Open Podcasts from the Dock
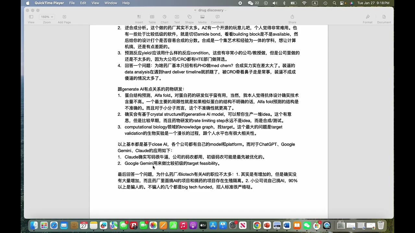Image resolution: width=415 pixels, height=233 pixels. [193, 225]
